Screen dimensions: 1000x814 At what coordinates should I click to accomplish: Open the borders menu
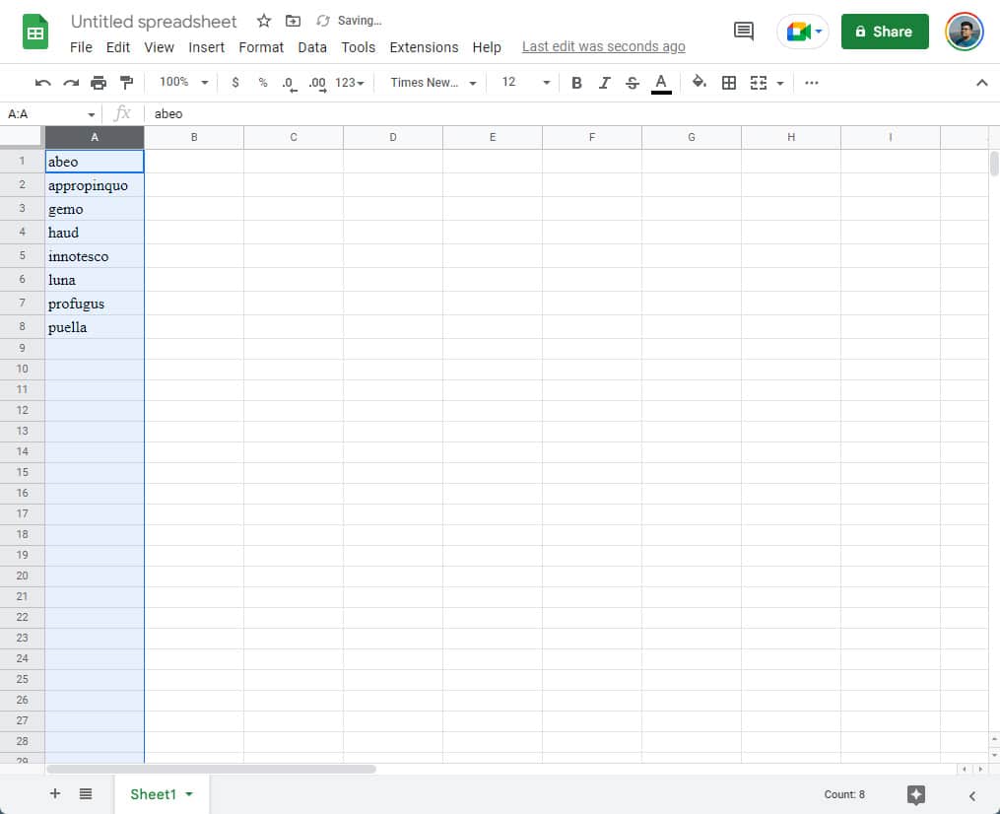[728, 82]
